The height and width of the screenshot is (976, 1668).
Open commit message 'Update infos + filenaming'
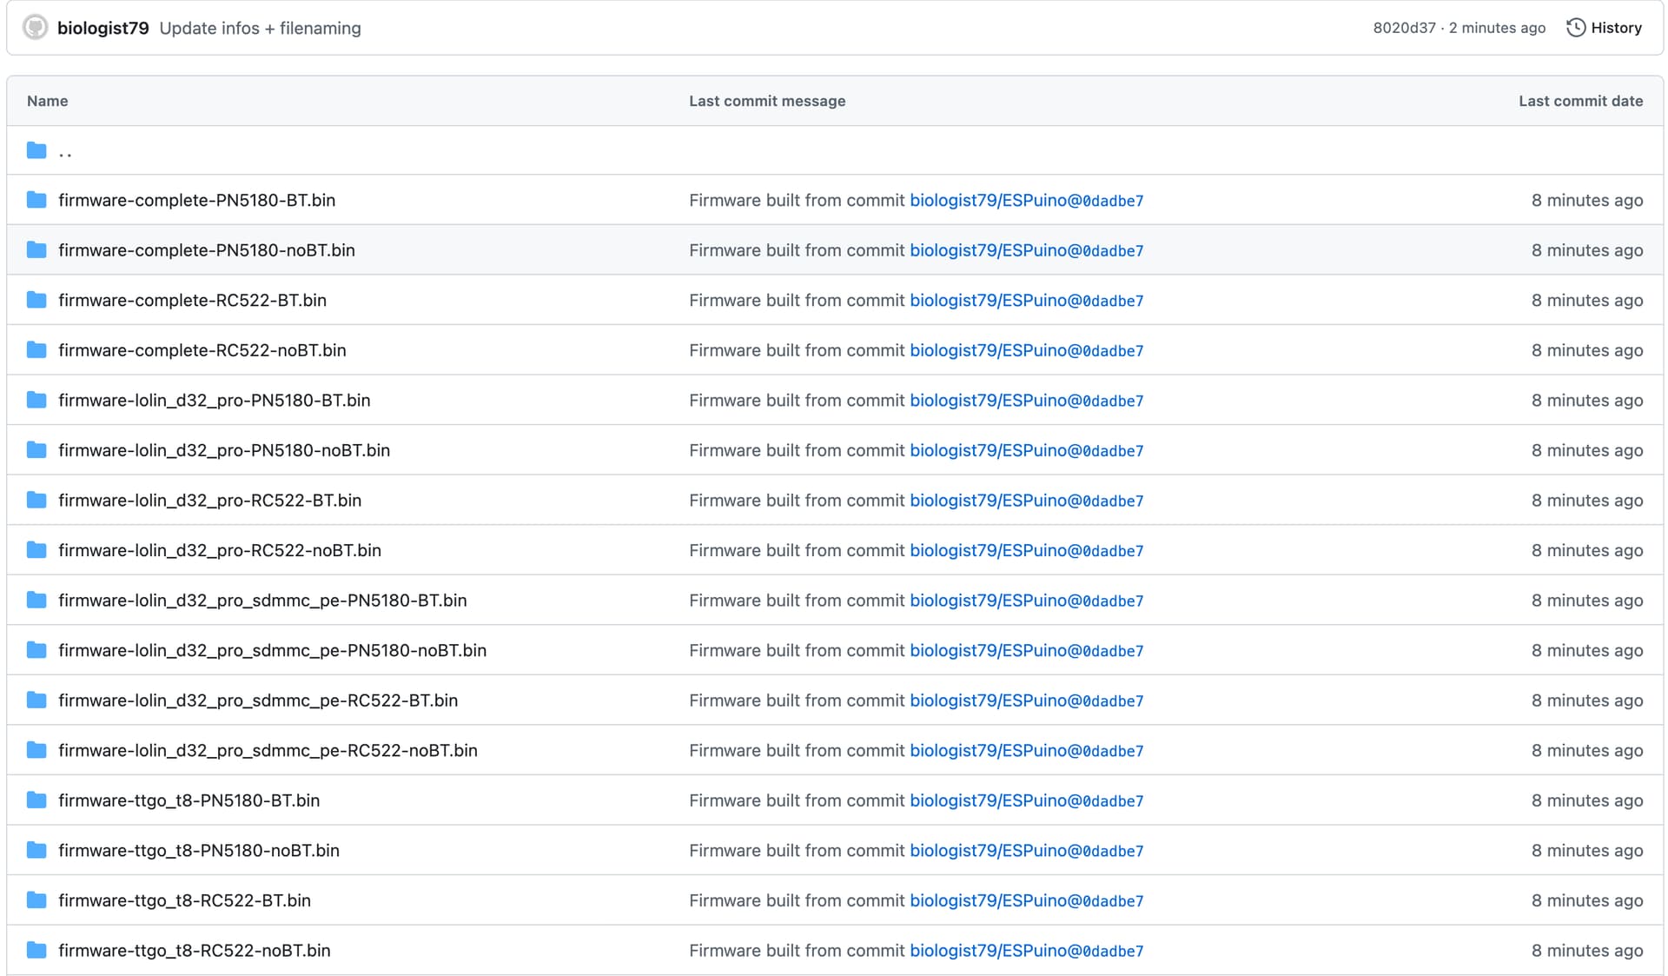[x=260, y=28]
